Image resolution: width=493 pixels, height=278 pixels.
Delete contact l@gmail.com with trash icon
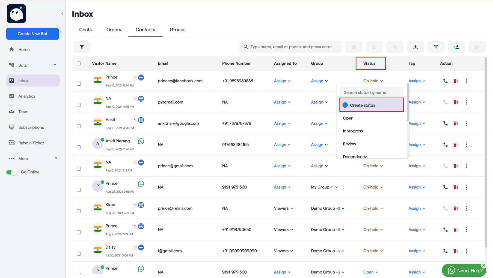coord(456,251)
